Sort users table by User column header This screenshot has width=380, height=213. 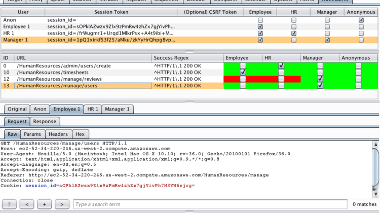pos(23,12)
